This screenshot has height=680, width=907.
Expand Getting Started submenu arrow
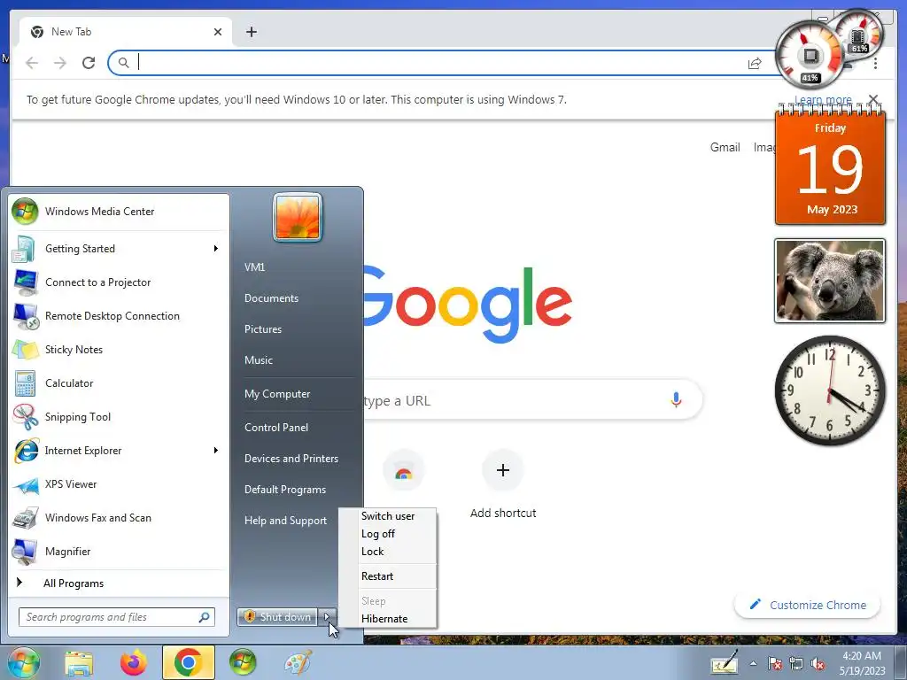[216, 249]
